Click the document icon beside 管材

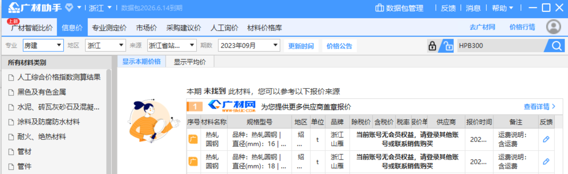pyautogui.click(x=11, y=152)
